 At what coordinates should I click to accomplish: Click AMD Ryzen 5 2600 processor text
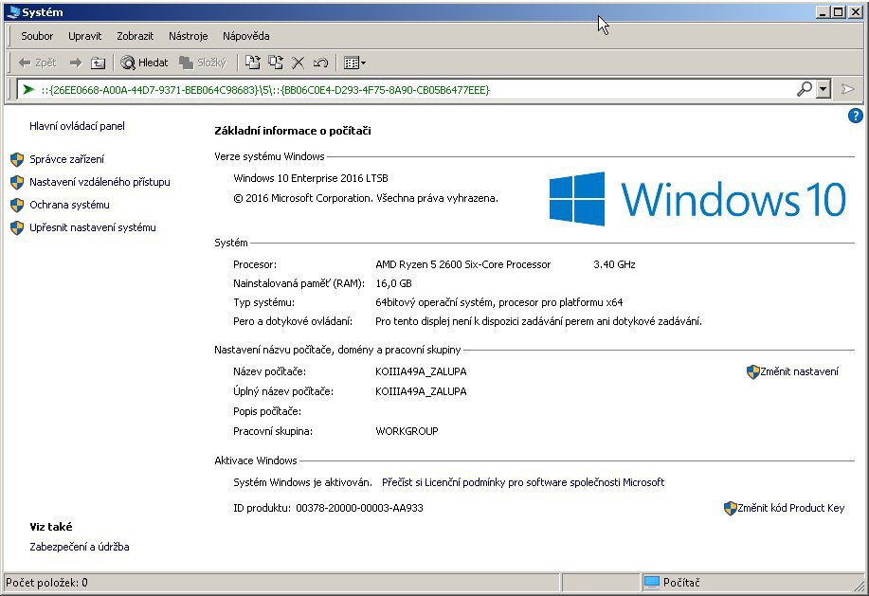tap(462, 264)
